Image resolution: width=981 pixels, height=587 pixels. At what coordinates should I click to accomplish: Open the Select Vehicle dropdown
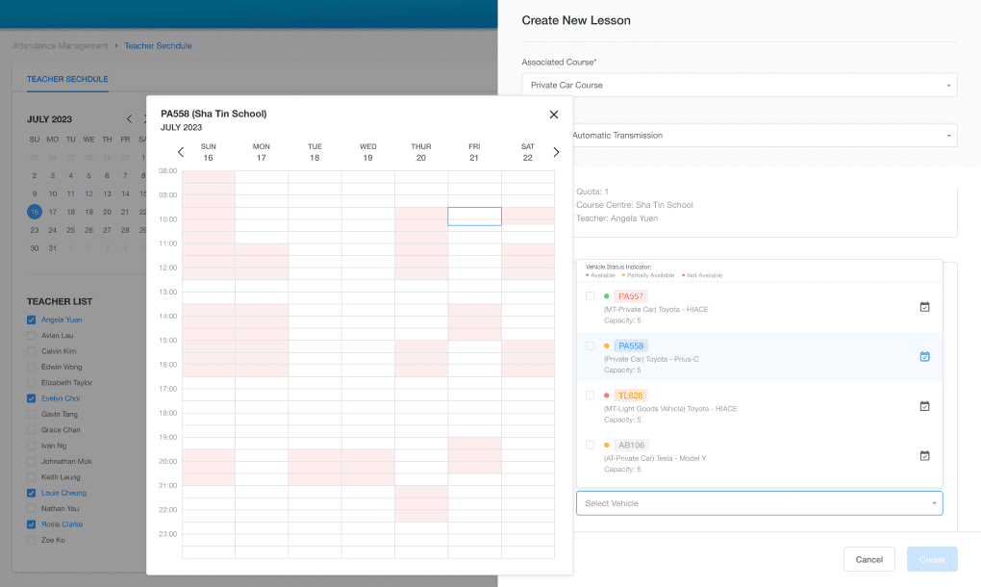tap(759, 502)
